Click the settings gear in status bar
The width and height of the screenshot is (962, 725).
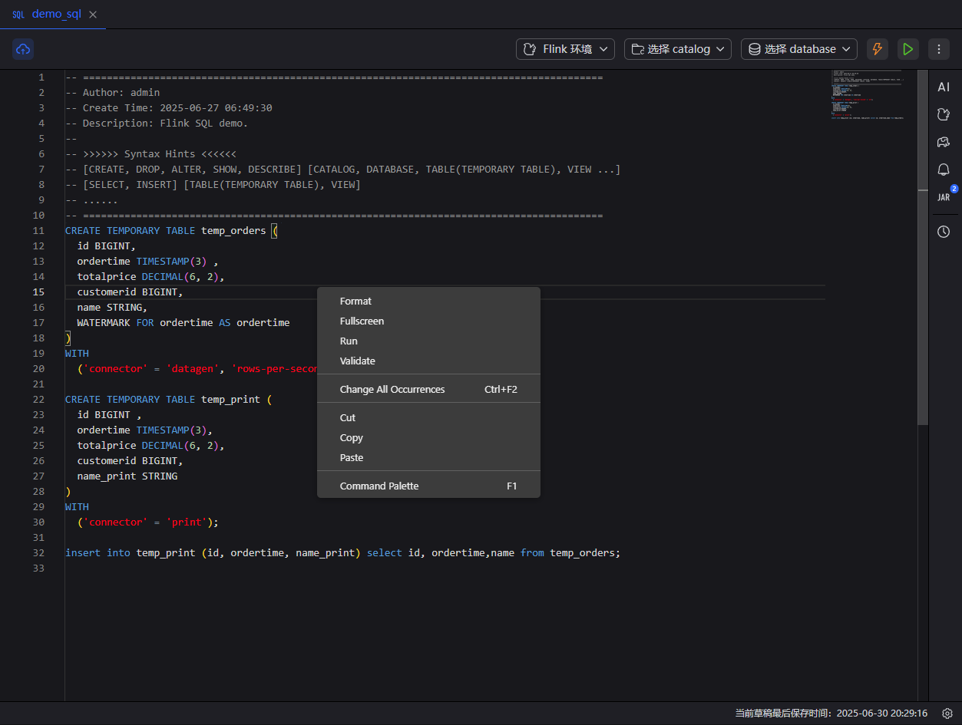(x=947, y=713)
